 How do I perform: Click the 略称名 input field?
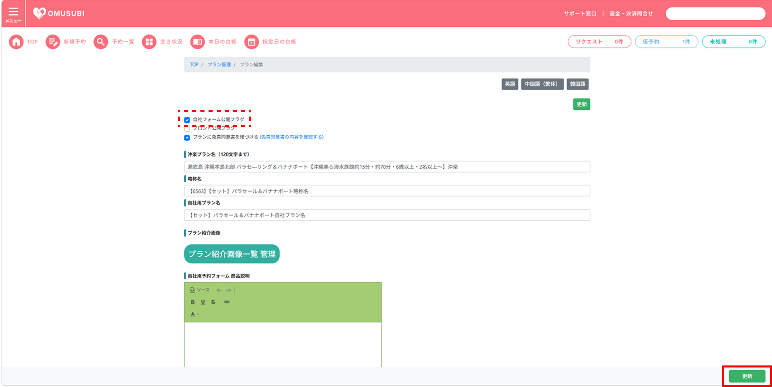point(387,191)
